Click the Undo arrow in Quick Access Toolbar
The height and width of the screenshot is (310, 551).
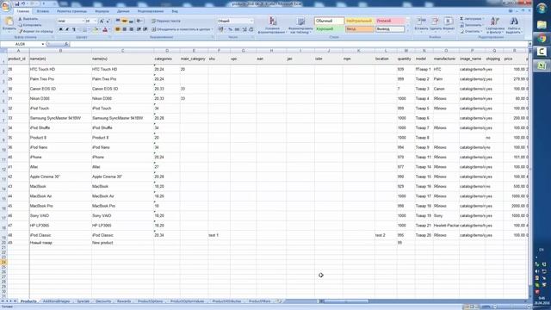[23, 3]
